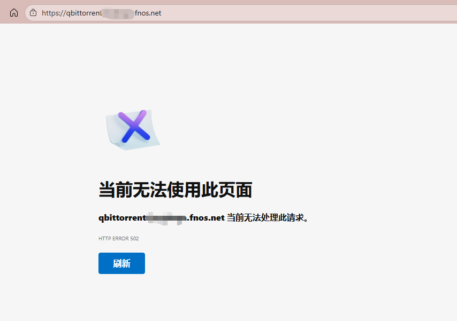This screenshot has width=457, height=321.
Task: Click the error illustration with purple X
Action: tap(133, 129)
